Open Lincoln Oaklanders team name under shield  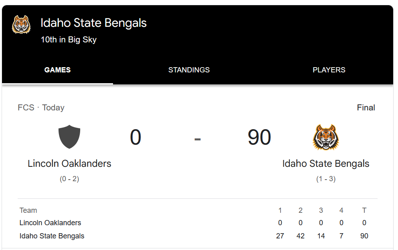69,164
